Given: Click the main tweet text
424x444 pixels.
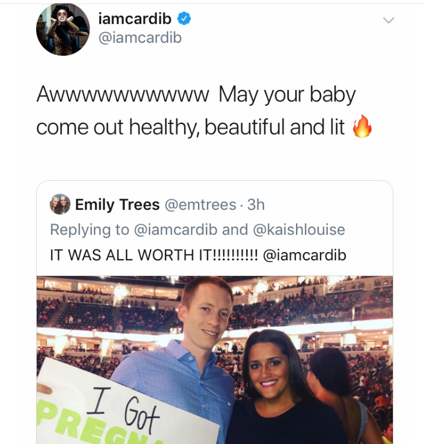Looking at the screenshot, I should 196,110.
